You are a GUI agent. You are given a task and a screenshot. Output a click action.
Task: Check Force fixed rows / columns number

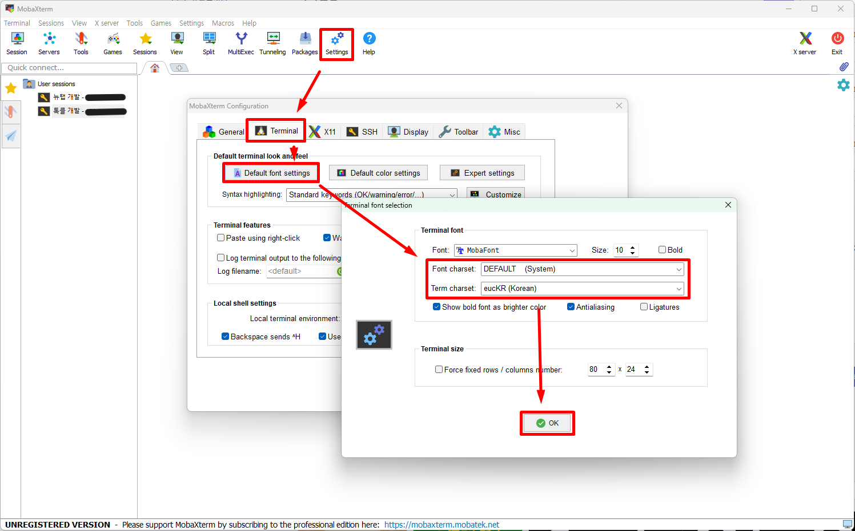click(439, 370)
